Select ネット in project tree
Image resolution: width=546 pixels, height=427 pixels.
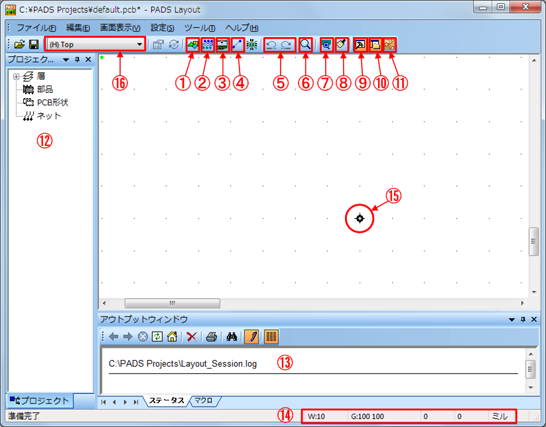49,115
